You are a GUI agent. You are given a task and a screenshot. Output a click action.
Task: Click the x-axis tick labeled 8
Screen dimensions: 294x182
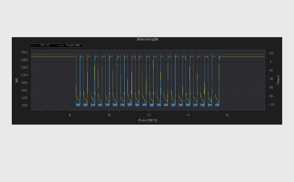(x=70, y=115)
